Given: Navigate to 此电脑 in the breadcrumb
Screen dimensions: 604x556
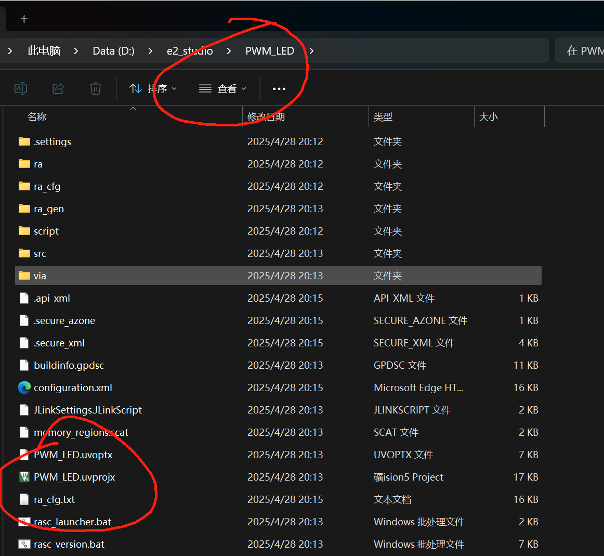Looking at the screenshot, I should [x=44, y=51].
